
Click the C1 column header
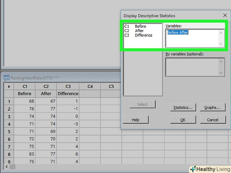tap(25, 86)
